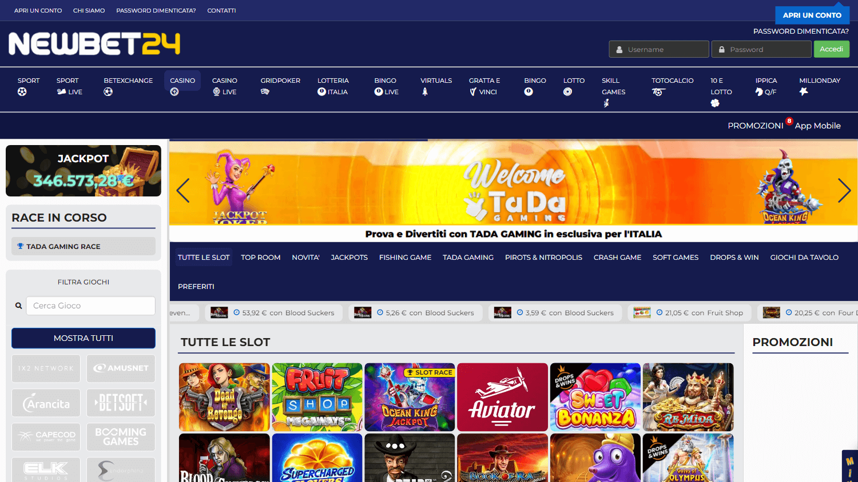Open Lotteria Italia icon

pyautogui.click(x=321, y=91)
